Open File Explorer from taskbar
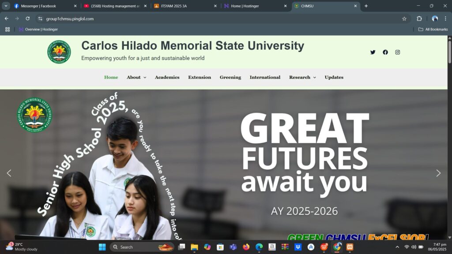452x254 pixels. [x=194, y=247]
